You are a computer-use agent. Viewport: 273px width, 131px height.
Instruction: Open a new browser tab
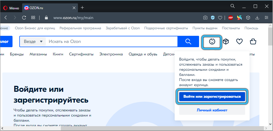pos(82,8)
